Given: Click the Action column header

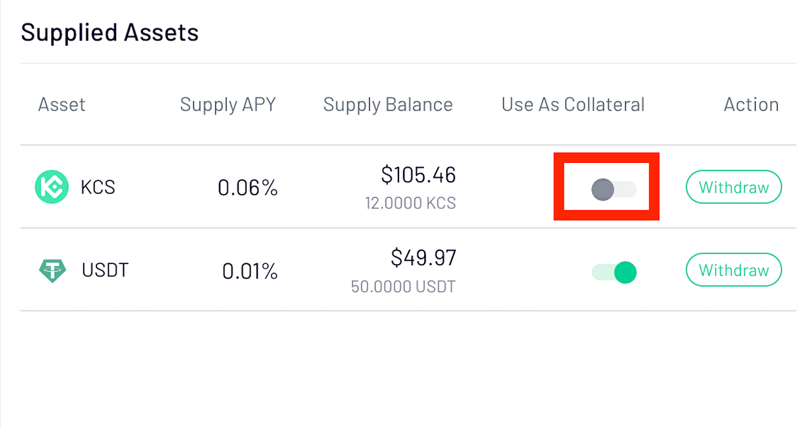Looking at the screenshot, I should click(x=751, y=104).
